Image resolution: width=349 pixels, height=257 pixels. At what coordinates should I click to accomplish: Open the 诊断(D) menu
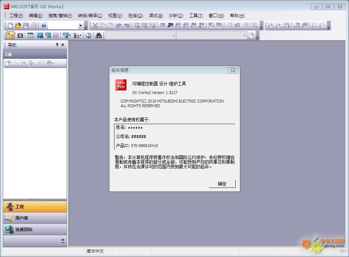[176, 16]
